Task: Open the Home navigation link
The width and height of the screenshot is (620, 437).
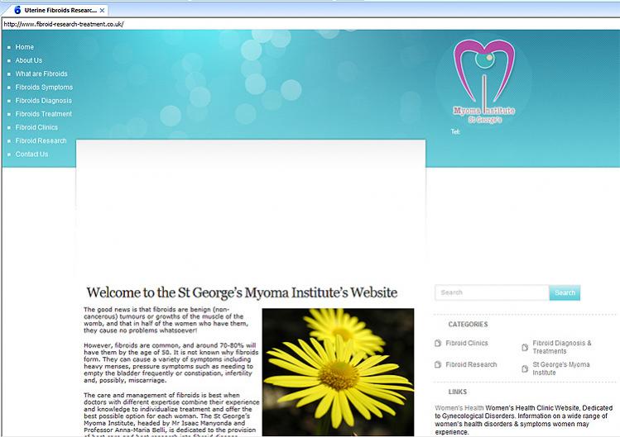Action: coord(25,47)
